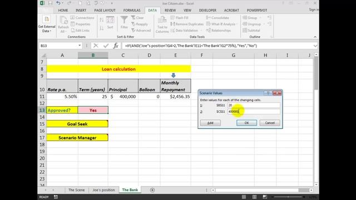Click the Goal Seek yellow cell
The height and width of the screenshot is (200, 356).
coord(77,124)
